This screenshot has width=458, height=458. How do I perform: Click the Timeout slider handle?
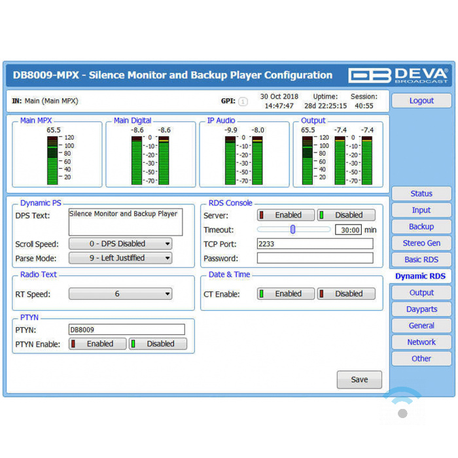tap(293, 230)
